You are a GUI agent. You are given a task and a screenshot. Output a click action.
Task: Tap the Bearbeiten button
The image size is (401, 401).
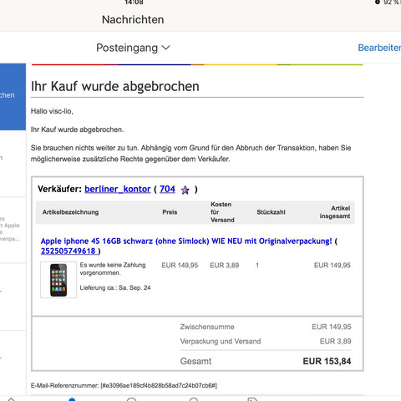coord(379,48)
